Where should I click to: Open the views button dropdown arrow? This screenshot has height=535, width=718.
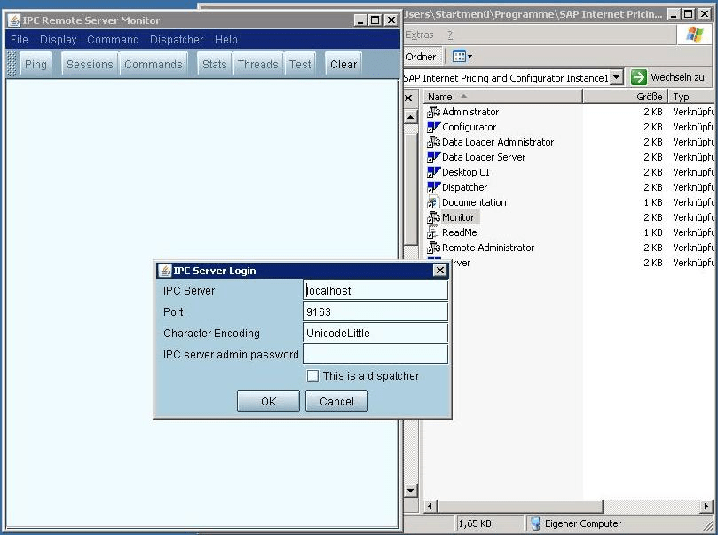[x=469, y=56]
